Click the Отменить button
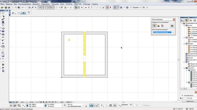The image size is (197, 110). click(147, 105)
